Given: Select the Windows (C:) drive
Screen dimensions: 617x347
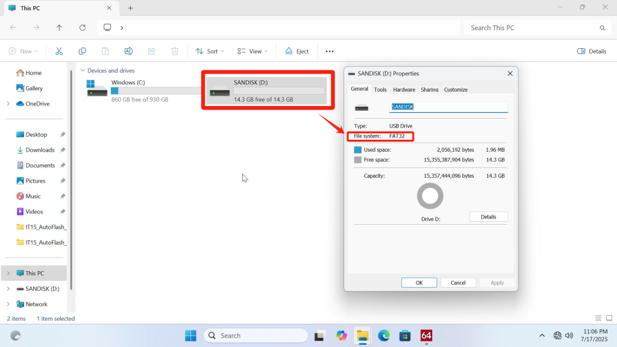Looking at the screenshot, I should pos(143,90).
